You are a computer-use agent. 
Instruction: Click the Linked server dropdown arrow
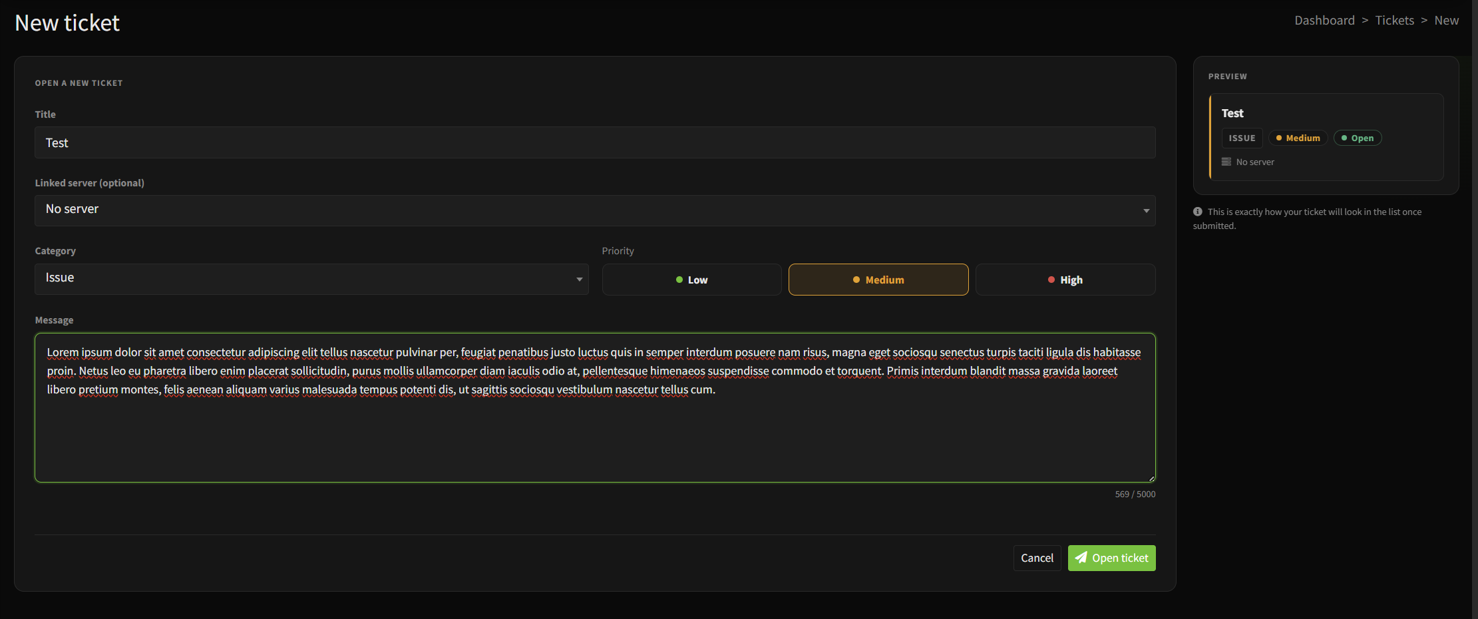pyautogui.click(x=1146, y=211)
